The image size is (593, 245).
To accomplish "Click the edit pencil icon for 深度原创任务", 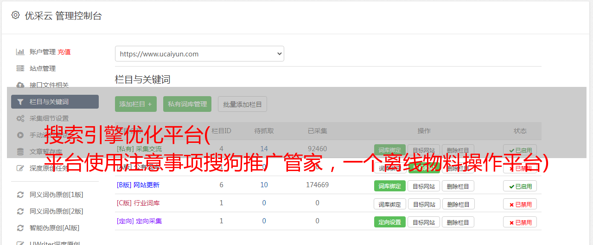I will click(20, 168).
